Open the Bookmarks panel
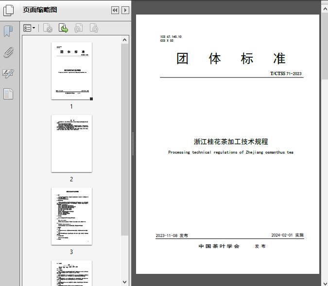The image size is (328, 286). (8, 32)
